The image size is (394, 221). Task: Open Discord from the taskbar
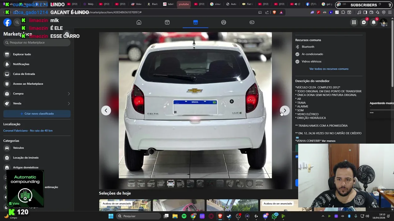pyautogui.click(x=265, y=216)
